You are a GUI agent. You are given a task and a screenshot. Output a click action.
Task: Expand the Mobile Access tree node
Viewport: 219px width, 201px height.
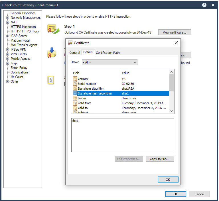(x=7, y=59)
